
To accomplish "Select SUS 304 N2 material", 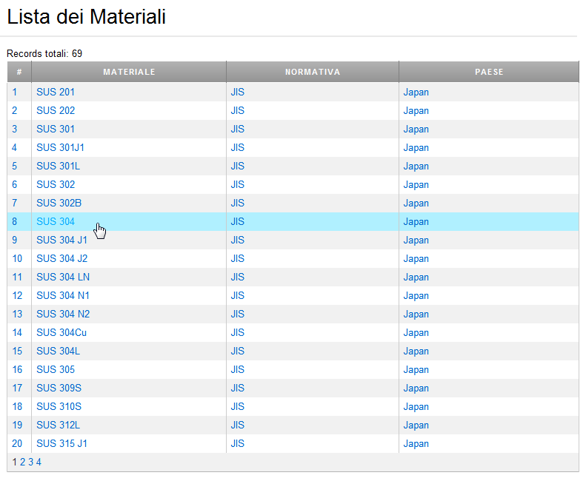I will coord(63,314).
